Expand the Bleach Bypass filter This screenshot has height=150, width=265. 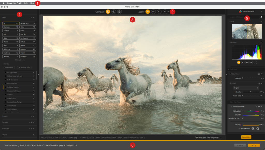34,84
